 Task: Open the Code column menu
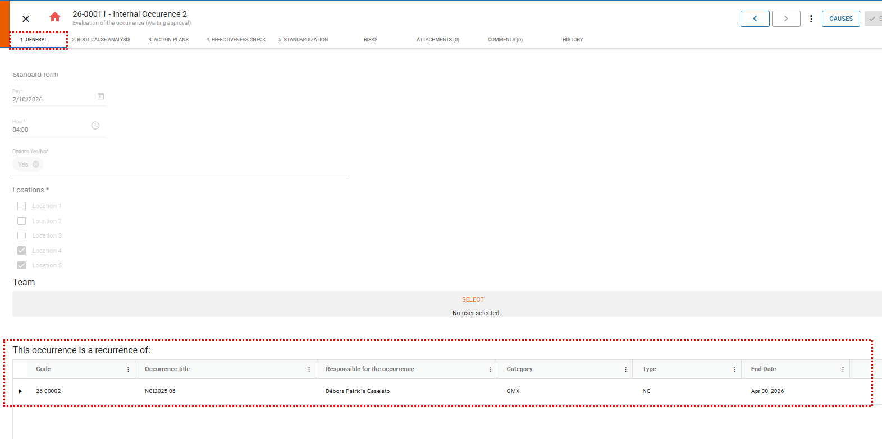pyautogui.click(x=128, y=369)
